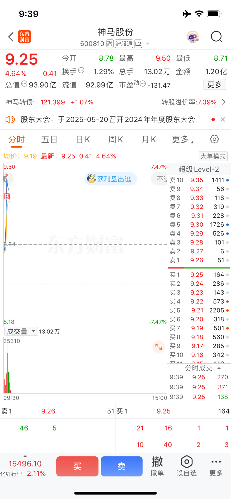Select the 买10 9.16 order row

point(199,355)
